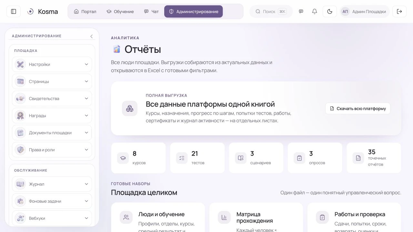Click the Люди и обучение icon

tap(126, 217)
